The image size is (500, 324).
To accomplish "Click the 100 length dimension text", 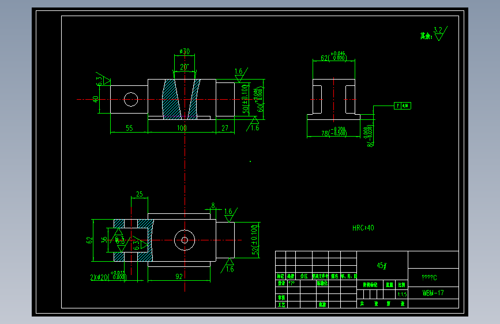I will (x=182, y=128).
